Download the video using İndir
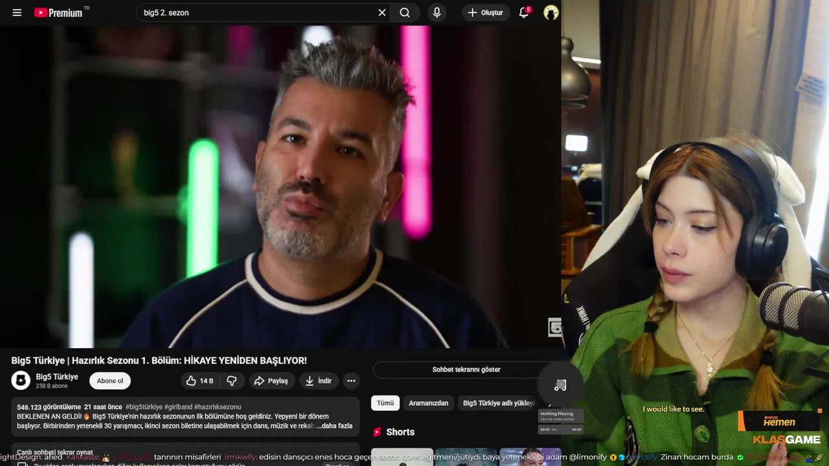 click(319, 381)
